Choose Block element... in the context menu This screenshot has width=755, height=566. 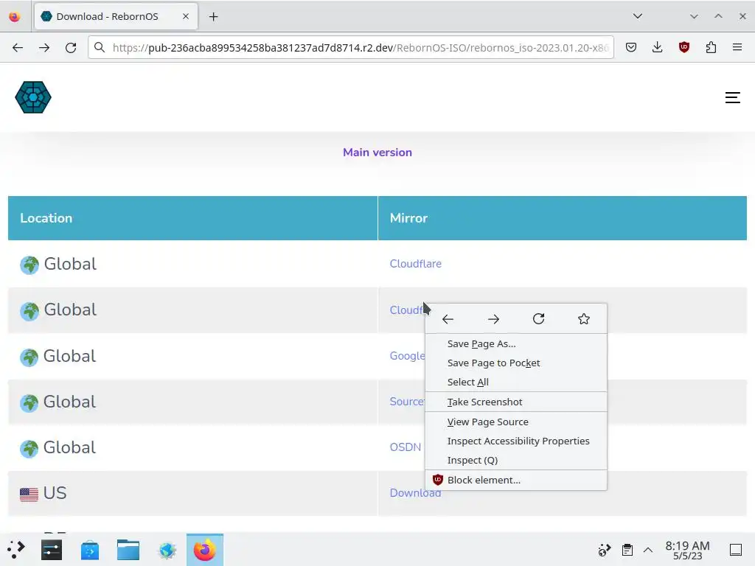pos(515,480)
